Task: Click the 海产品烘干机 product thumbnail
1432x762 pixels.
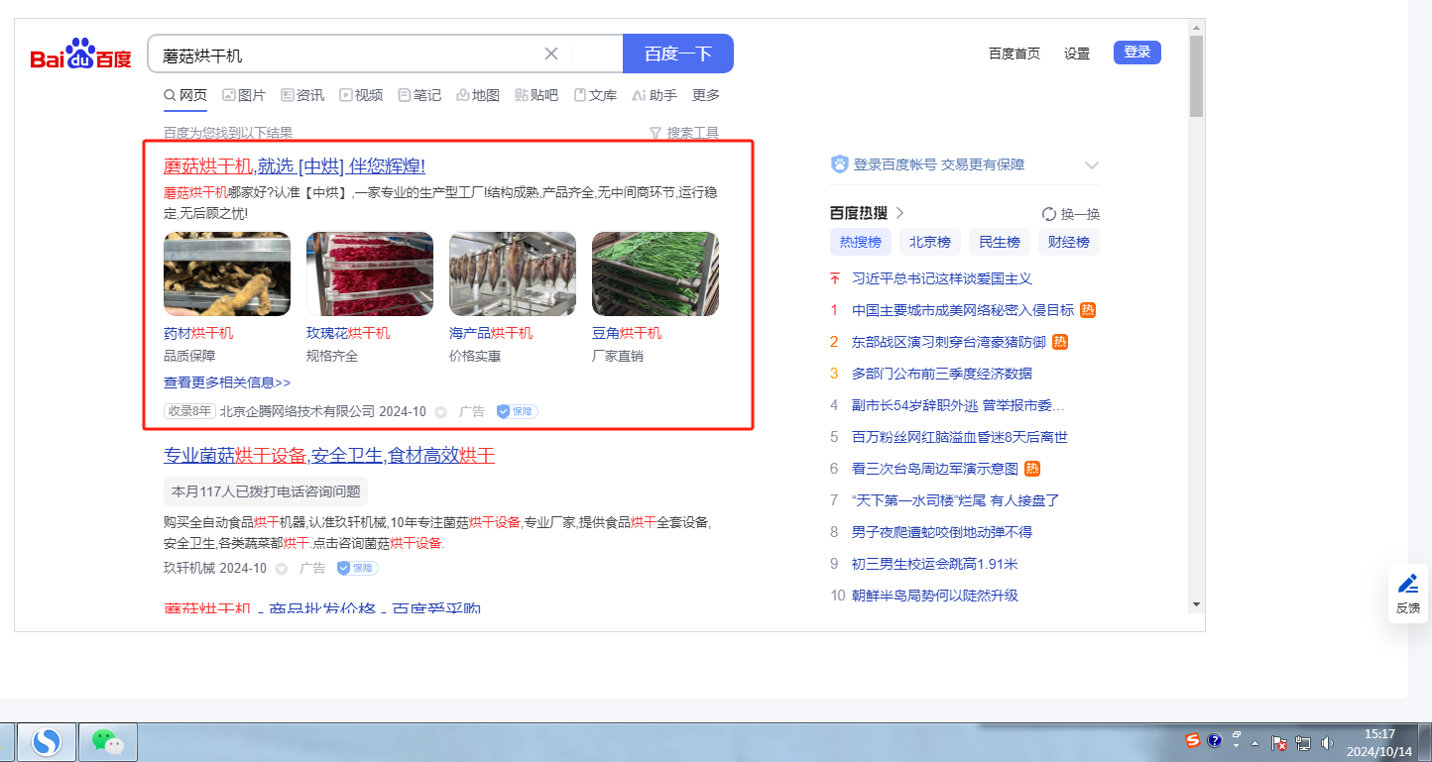Action: point(513,273)
